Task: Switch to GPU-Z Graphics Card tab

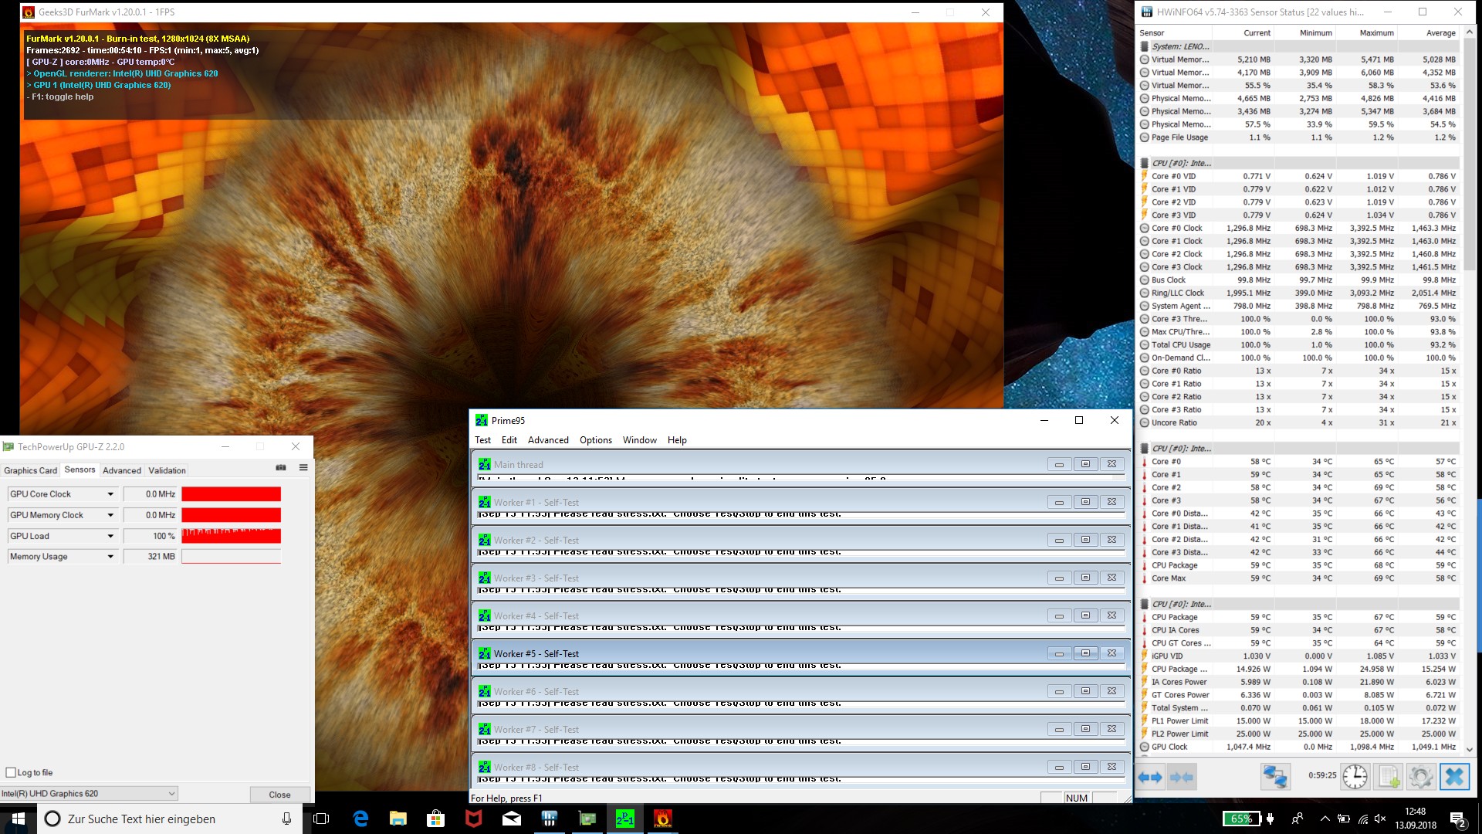Action: click(x=30, y=470)
